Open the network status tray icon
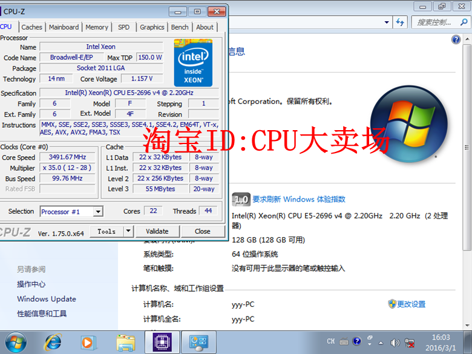 [x=410, y=343]
